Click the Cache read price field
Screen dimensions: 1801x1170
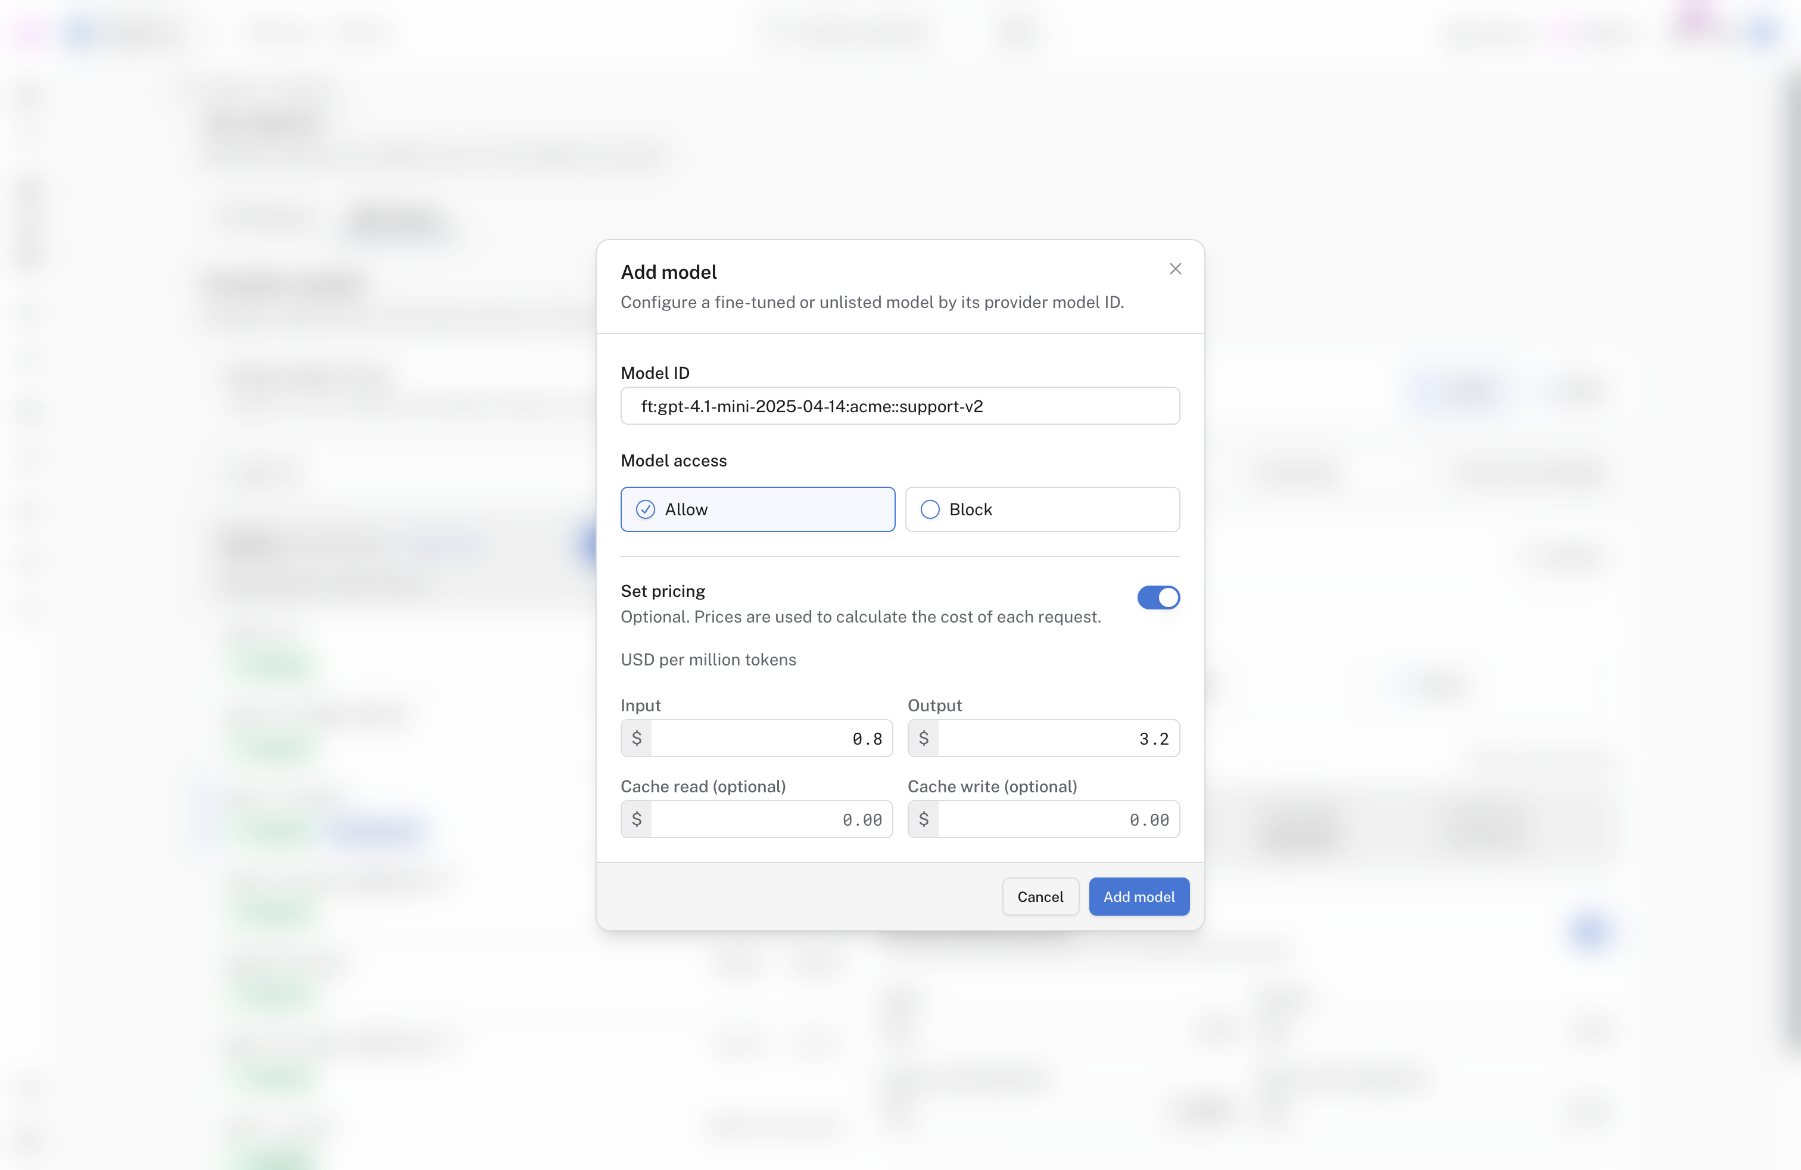coord(771,819)
